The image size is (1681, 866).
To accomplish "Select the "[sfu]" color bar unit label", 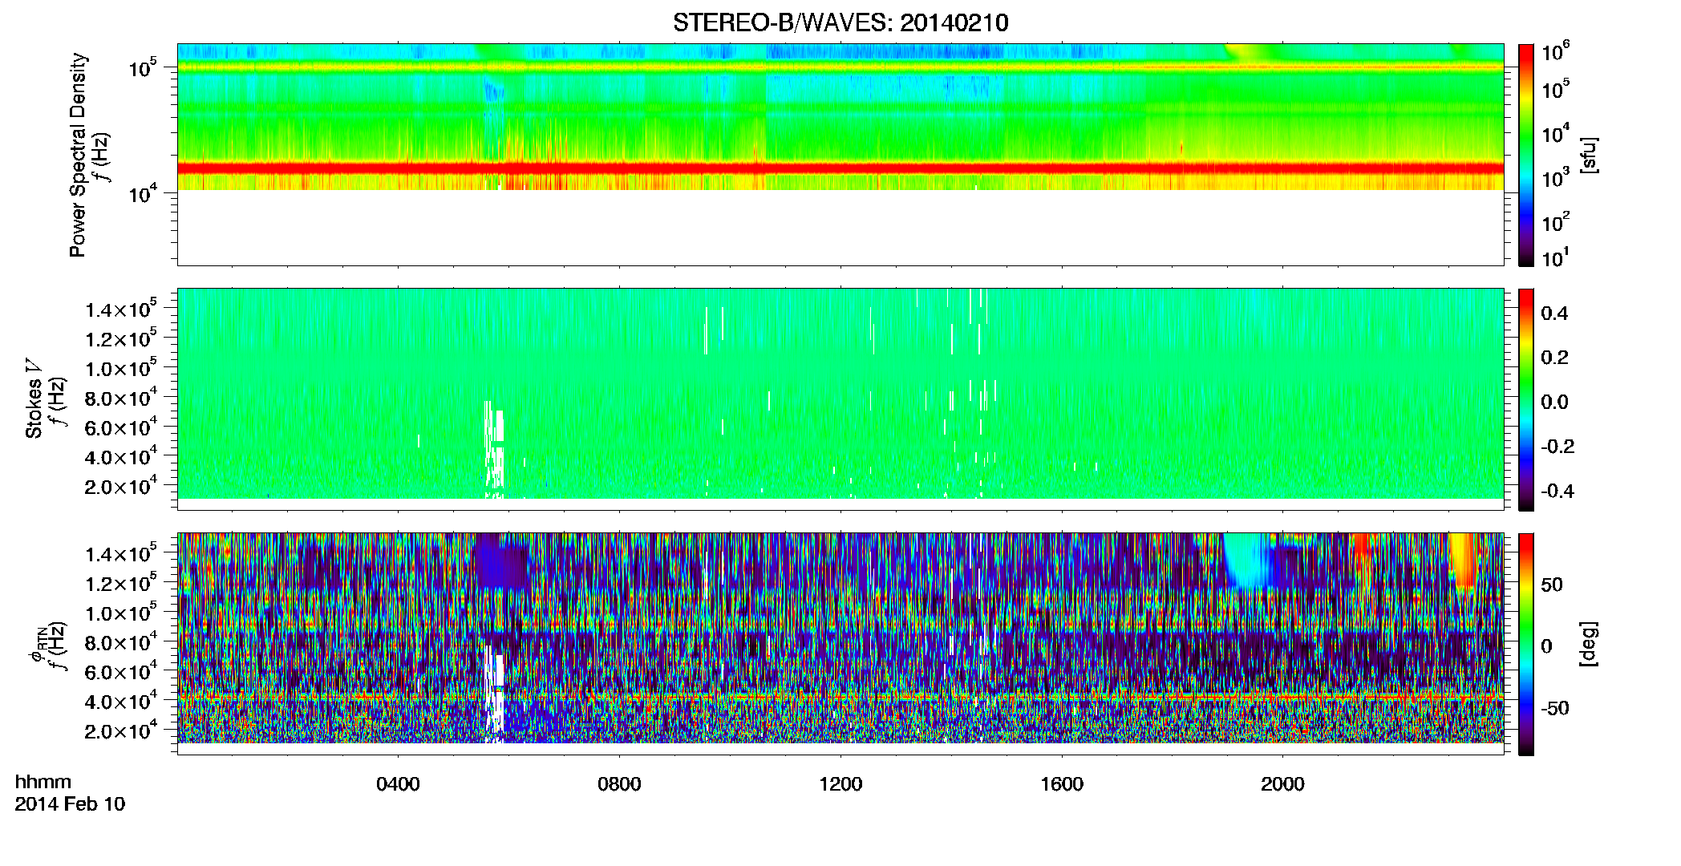I will point(1589,155).
